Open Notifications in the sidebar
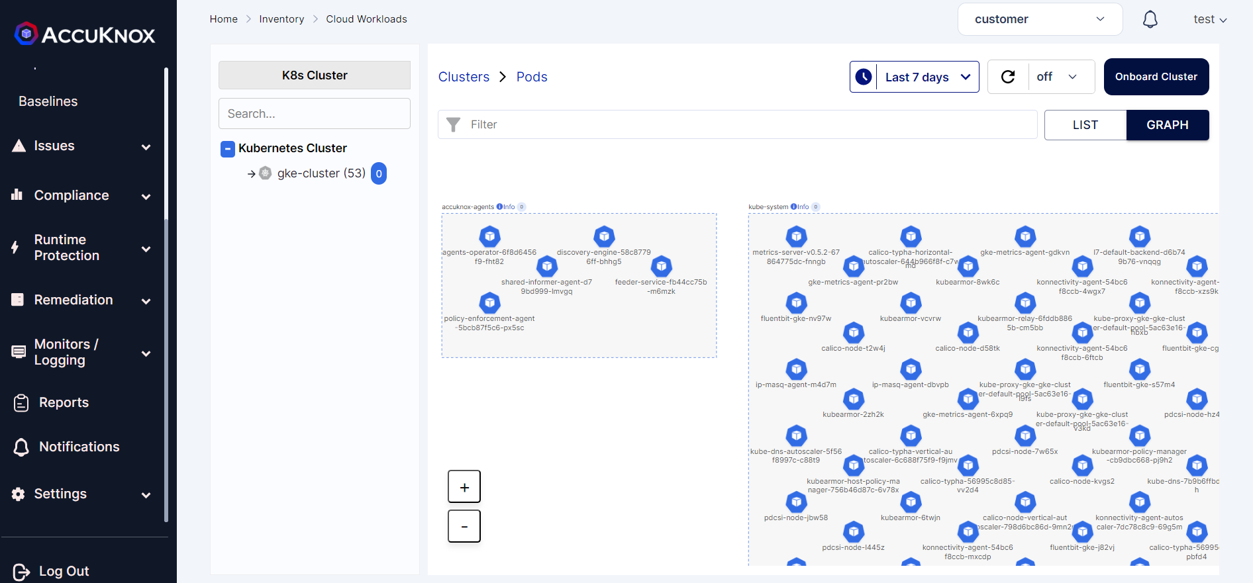This screenshot has width=1253, height=583. (79, 447)
